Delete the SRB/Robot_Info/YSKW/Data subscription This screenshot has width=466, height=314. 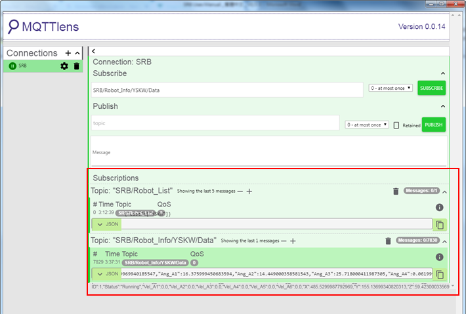tap(388, 241)
